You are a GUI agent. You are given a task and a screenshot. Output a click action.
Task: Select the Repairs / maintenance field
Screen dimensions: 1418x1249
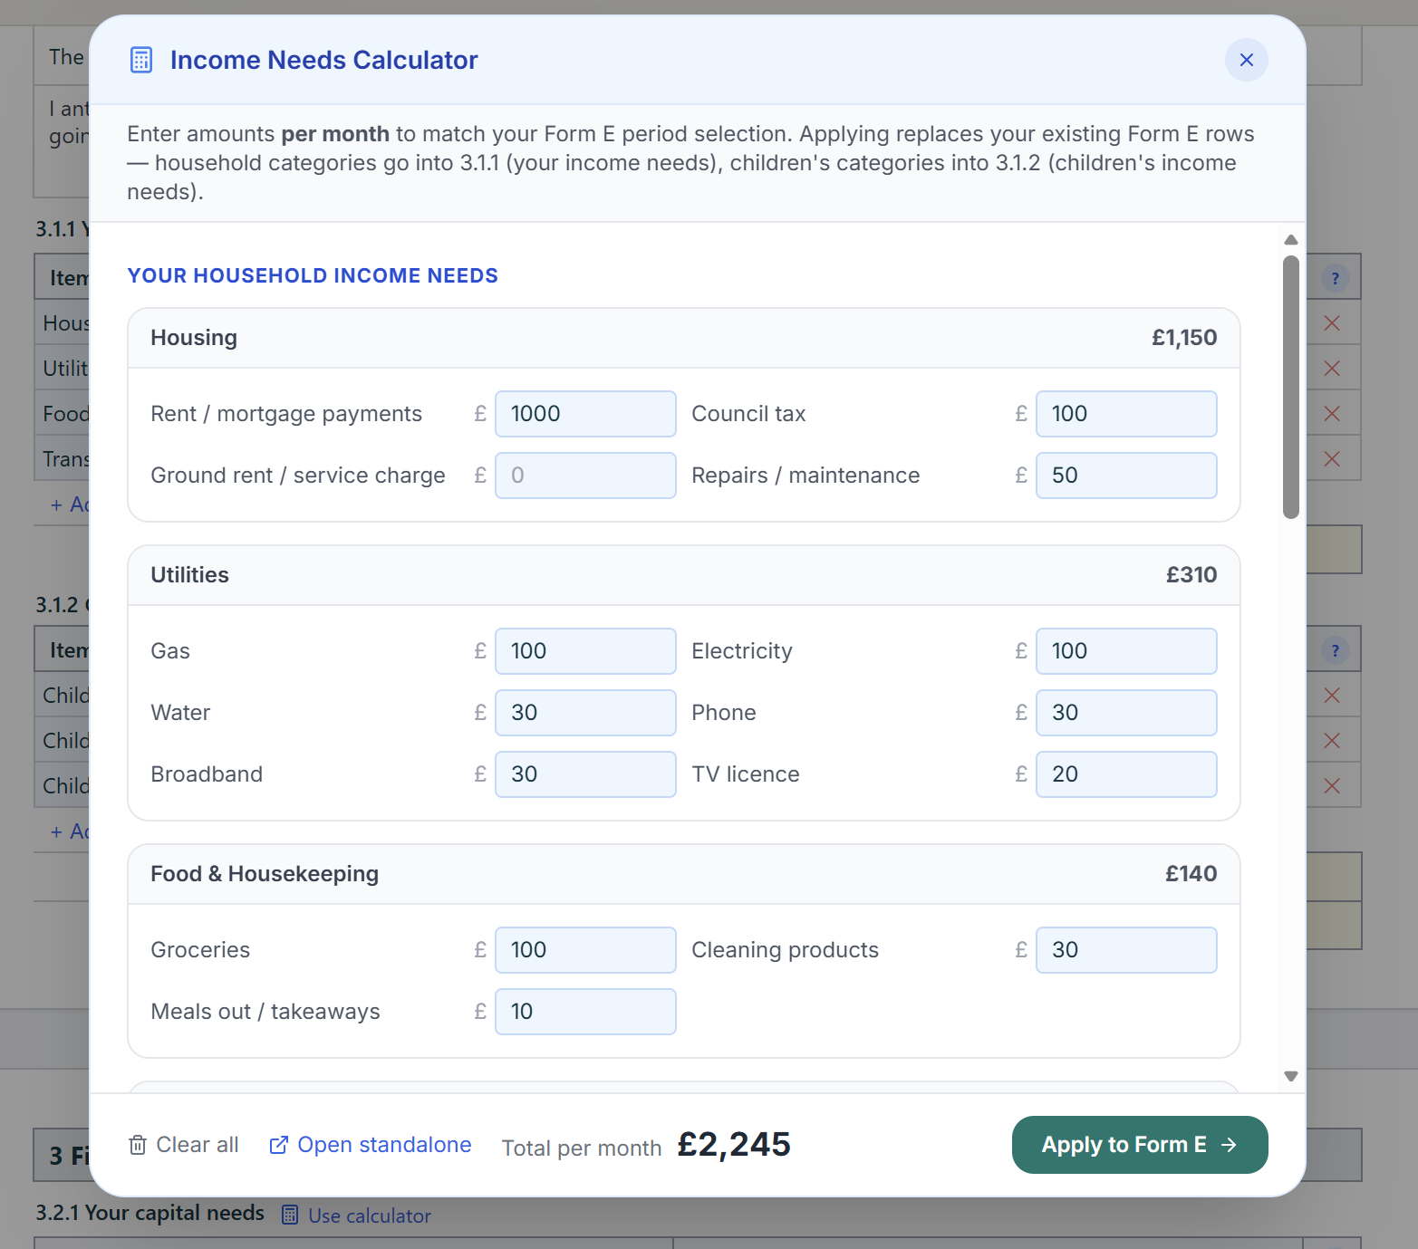1126,476
